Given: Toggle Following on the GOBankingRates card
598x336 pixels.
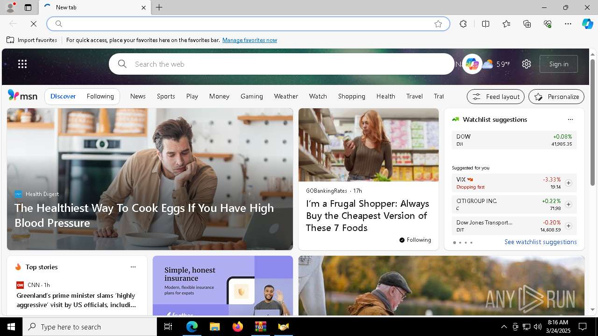Looking at the screenshot, I should pyautogui.click(x=415, y=240).
